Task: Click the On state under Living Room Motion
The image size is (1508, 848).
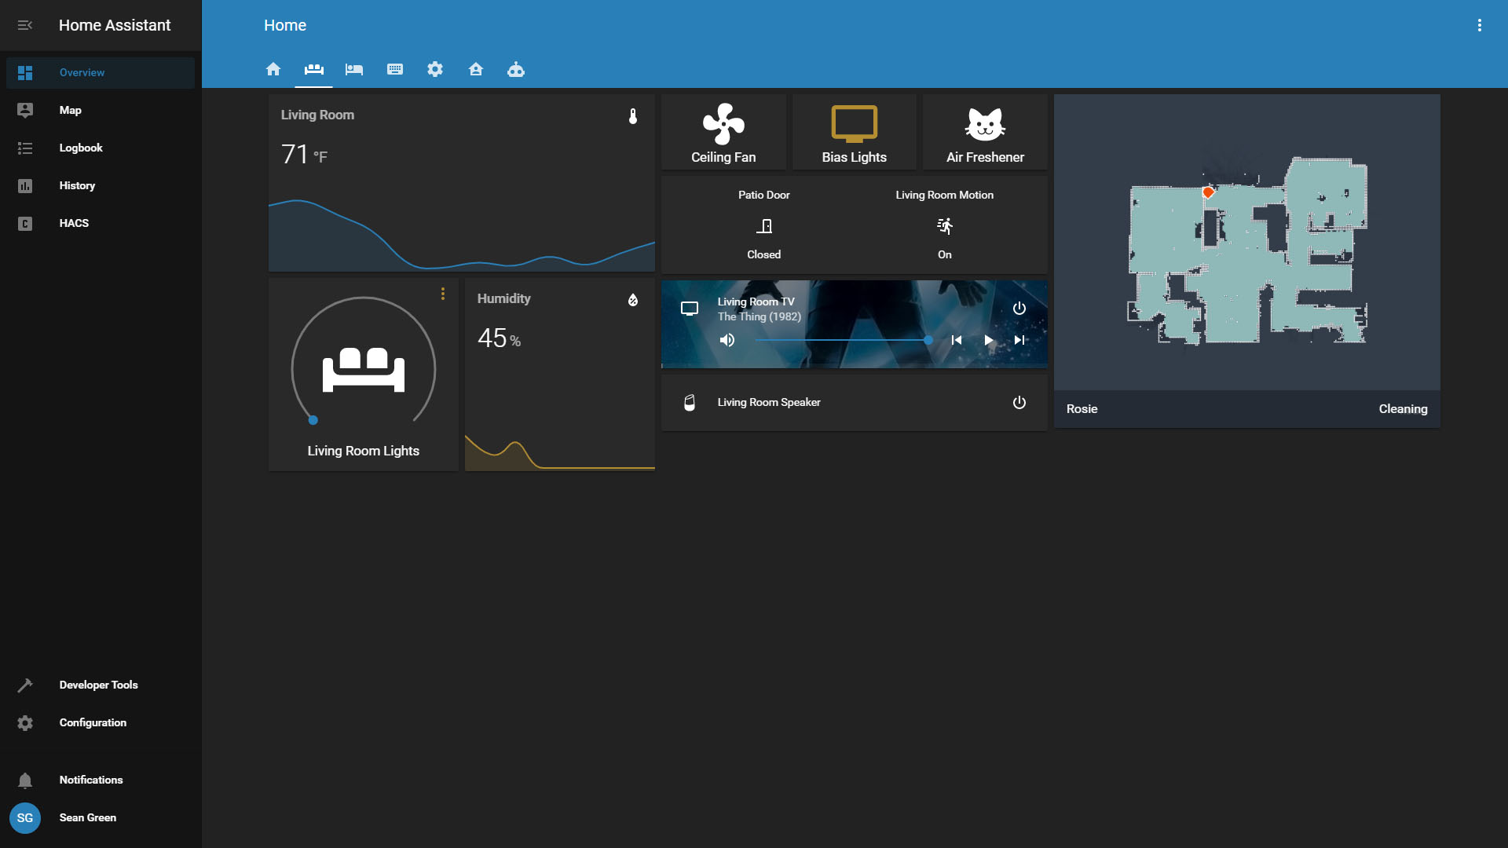Action: 945,254
